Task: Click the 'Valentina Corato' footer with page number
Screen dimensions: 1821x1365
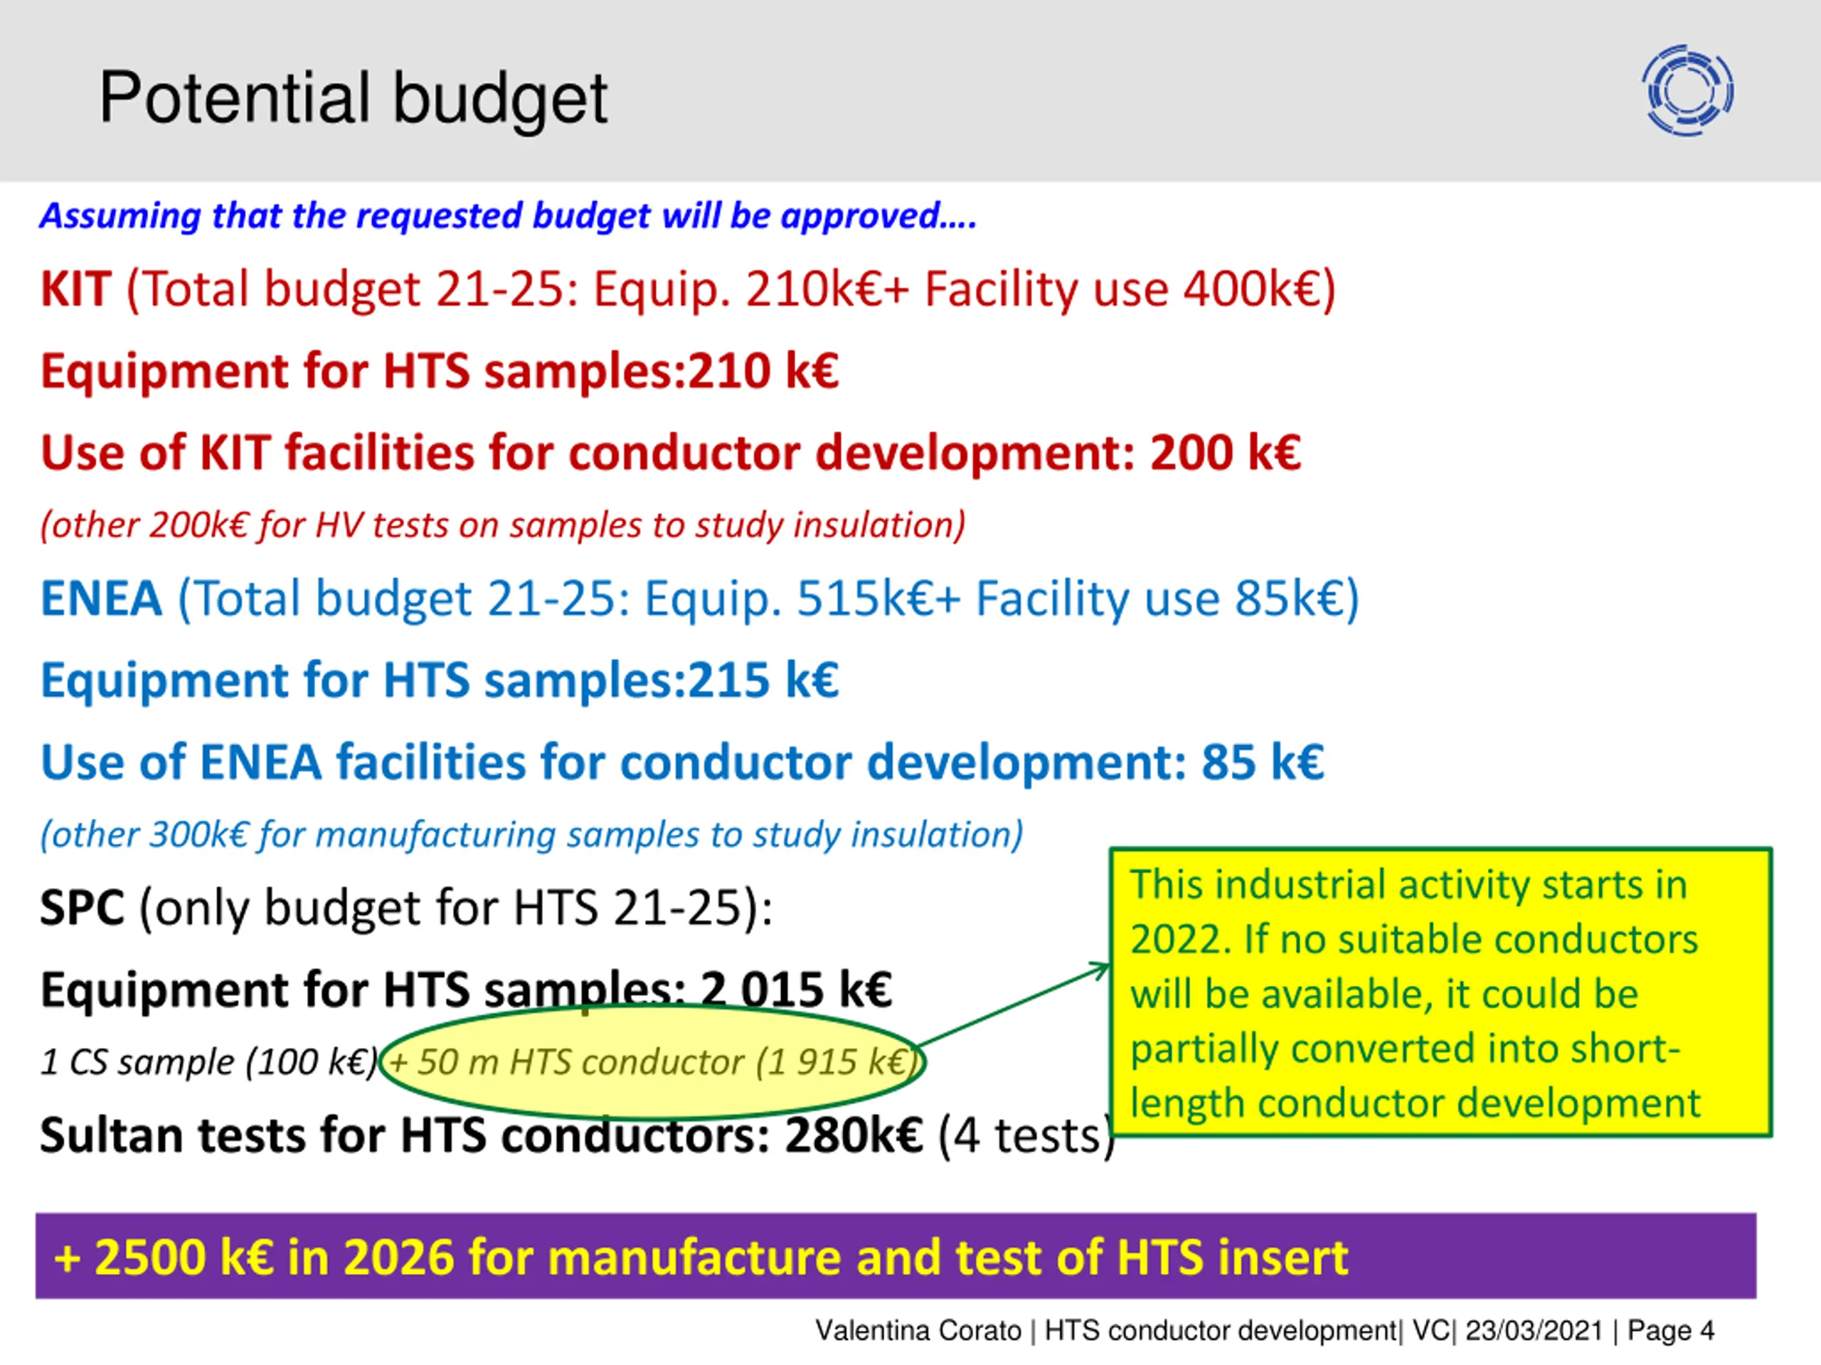Action: 1263,1330
